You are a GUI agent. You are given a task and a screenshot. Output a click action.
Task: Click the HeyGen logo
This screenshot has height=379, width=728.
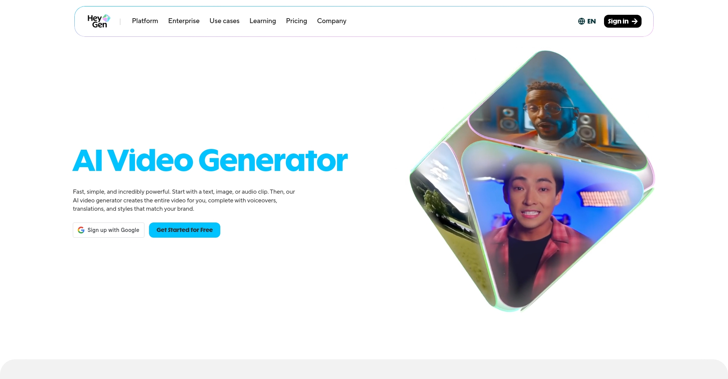pyautogui.click(x=99, y=21)
